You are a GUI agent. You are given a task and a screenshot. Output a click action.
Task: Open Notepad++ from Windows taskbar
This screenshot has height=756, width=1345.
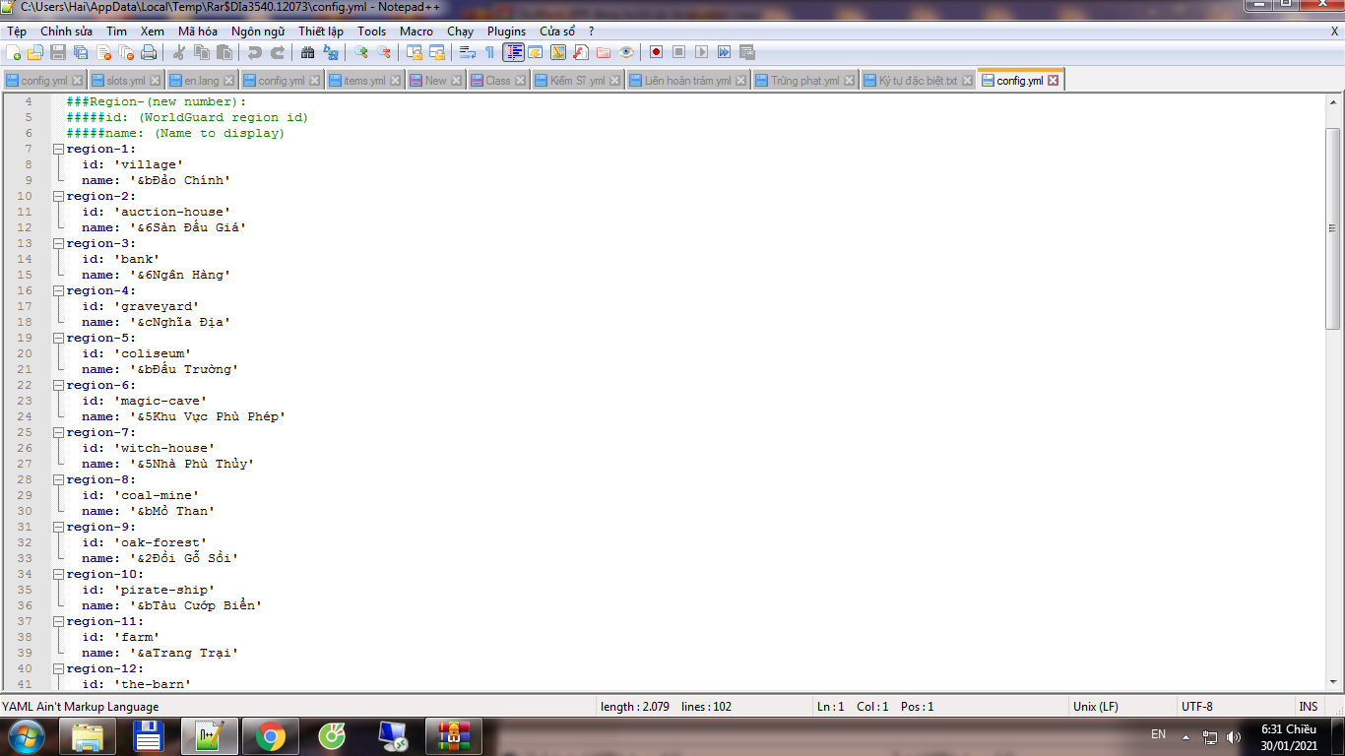click(x=209, y=736)
